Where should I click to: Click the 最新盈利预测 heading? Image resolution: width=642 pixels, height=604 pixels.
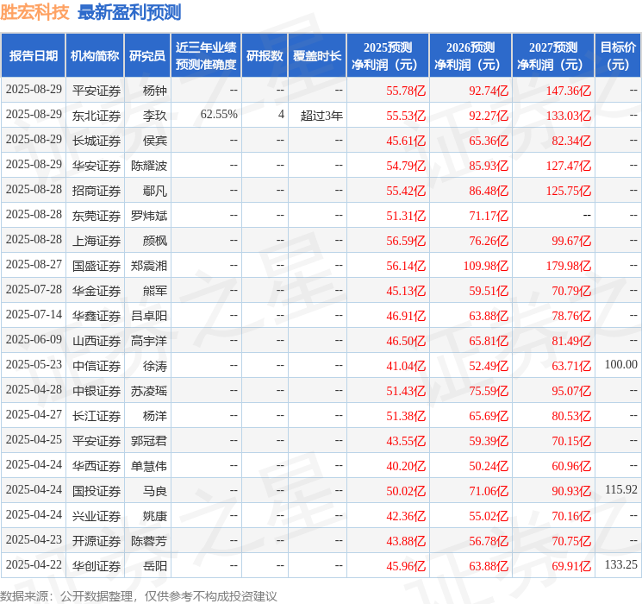[x=129, y=12]
